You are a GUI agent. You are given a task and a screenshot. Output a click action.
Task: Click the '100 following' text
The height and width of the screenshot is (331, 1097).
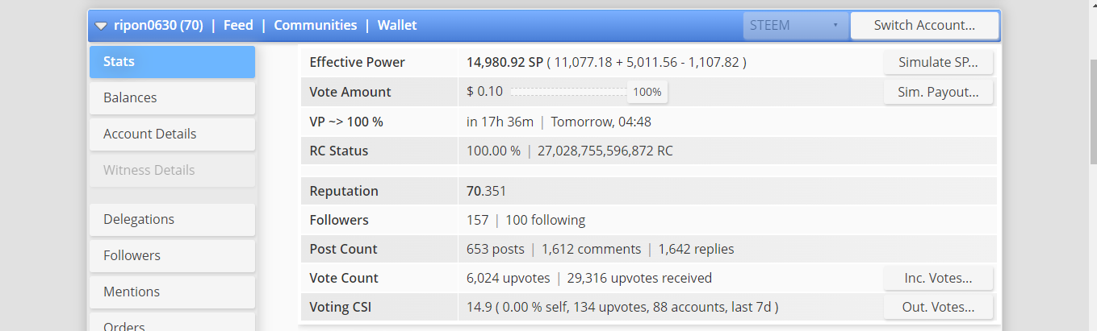pos(546,220)
